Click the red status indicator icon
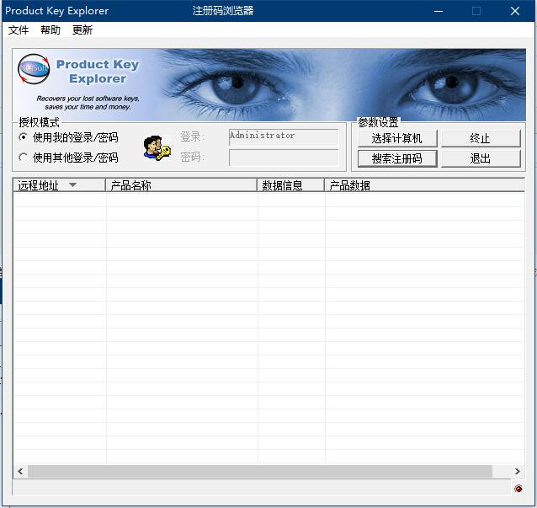 coord(518,489)
